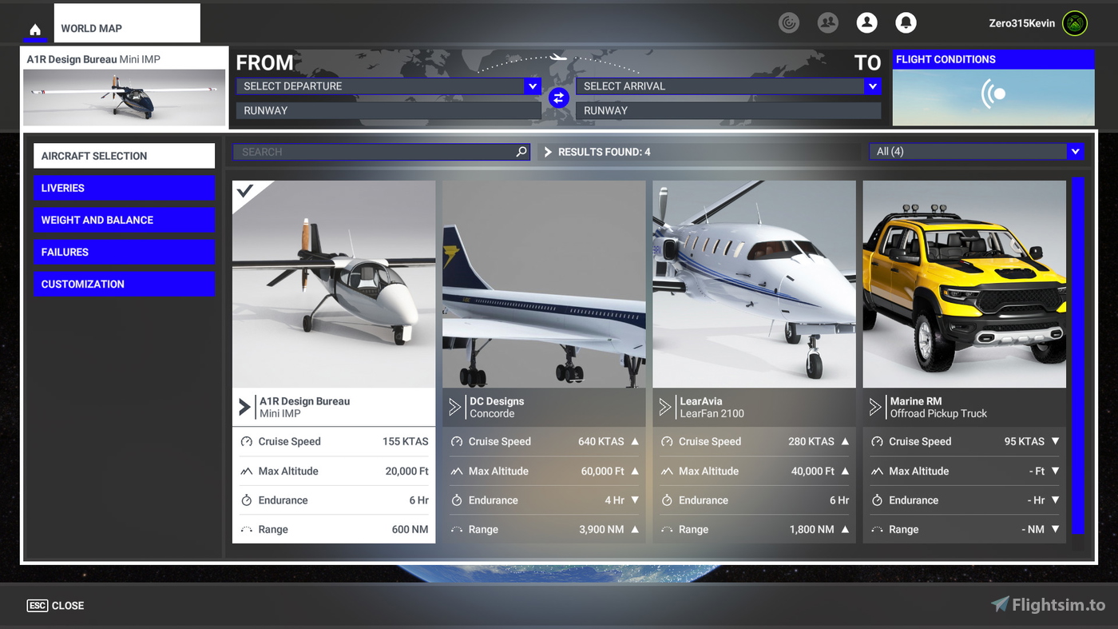Click the Search input field
This screenshot has width=1118, height=629.
(x=375, y=151)
